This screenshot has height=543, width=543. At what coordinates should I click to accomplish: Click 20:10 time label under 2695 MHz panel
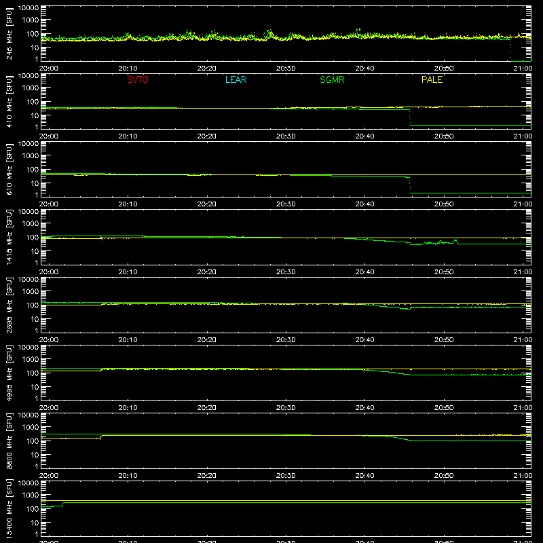(x=128, y=340)
